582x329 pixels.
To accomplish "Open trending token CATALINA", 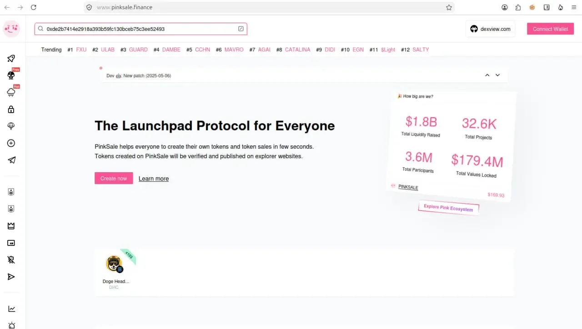I will pos(298,50).
